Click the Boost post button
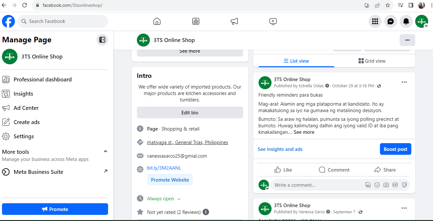The width and height of the screenshot is (433, 221). point(395,149)
